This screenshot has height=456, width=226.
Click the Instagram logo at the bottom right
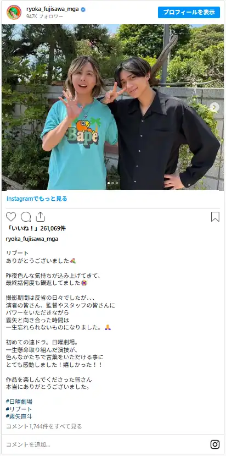215,444
